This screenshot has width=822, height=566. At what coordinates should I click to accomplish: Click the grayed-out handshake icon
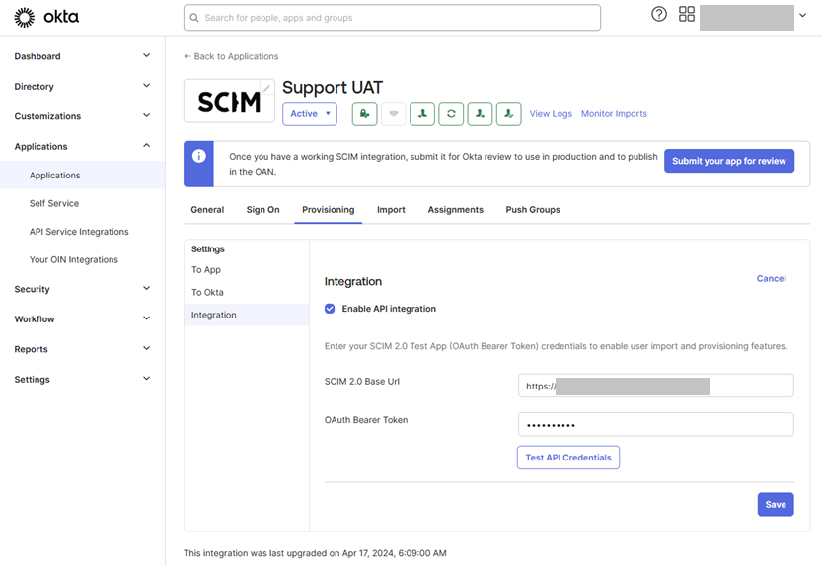[394, 114]
